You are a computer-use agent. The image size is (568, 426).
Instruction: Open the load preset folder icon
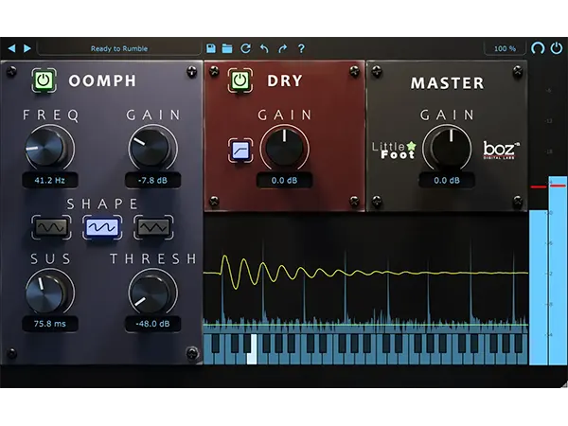click(x=227, y=47)
